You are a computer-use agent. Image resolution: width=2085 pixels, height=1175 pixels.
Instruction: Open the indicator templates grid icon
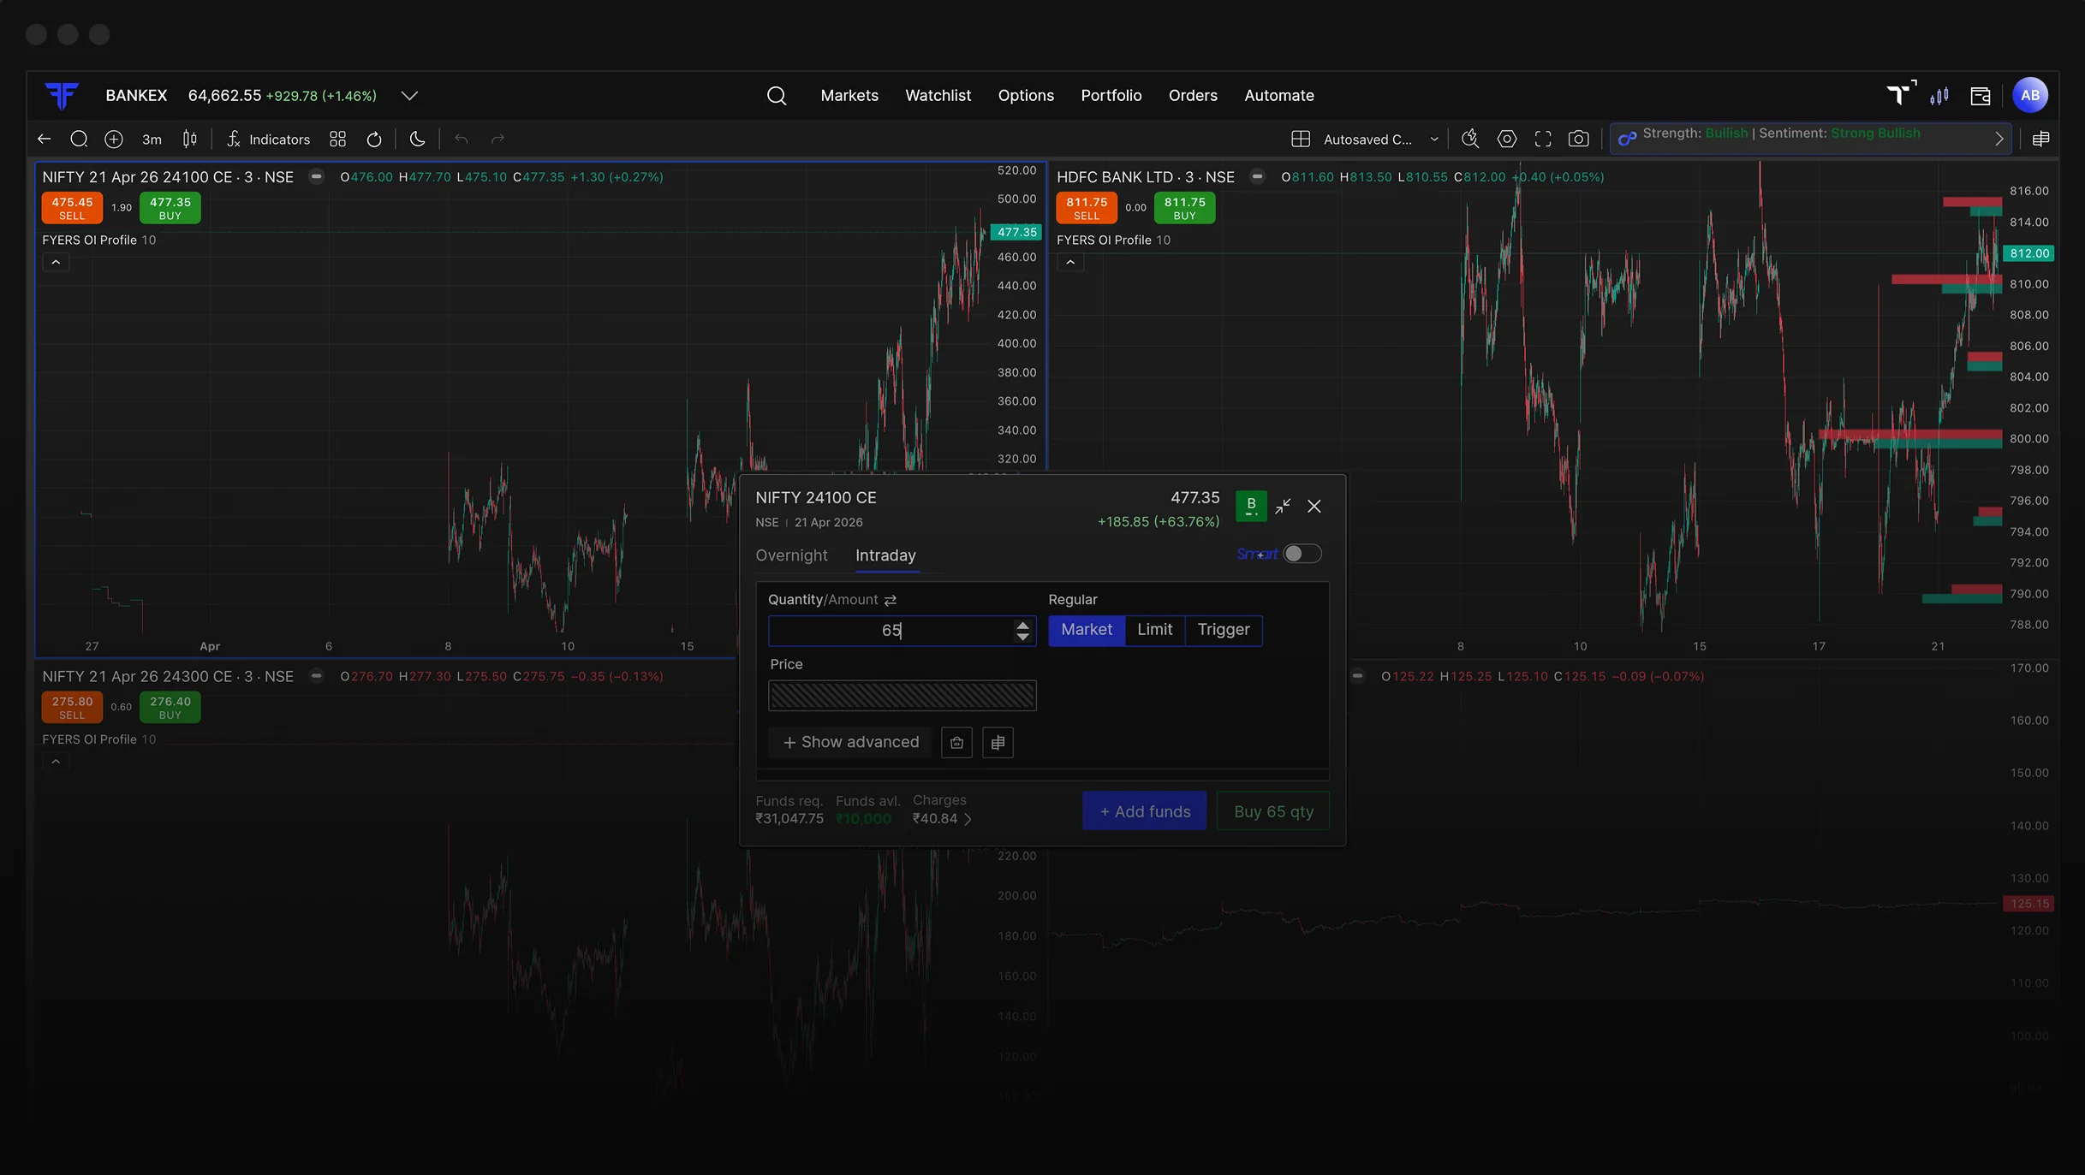[x=338, y=139]
